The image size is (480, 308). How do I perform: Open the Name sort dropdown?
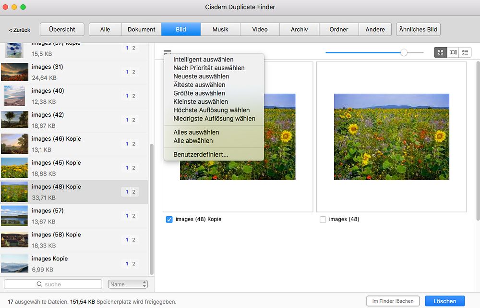click(x=128, y=284)
